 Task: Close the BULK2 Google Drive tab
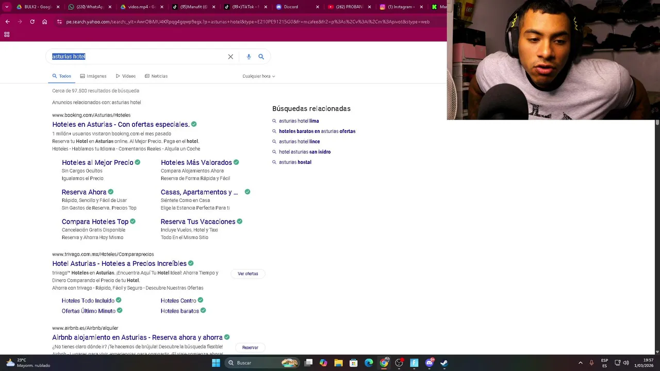pos(58,7)
